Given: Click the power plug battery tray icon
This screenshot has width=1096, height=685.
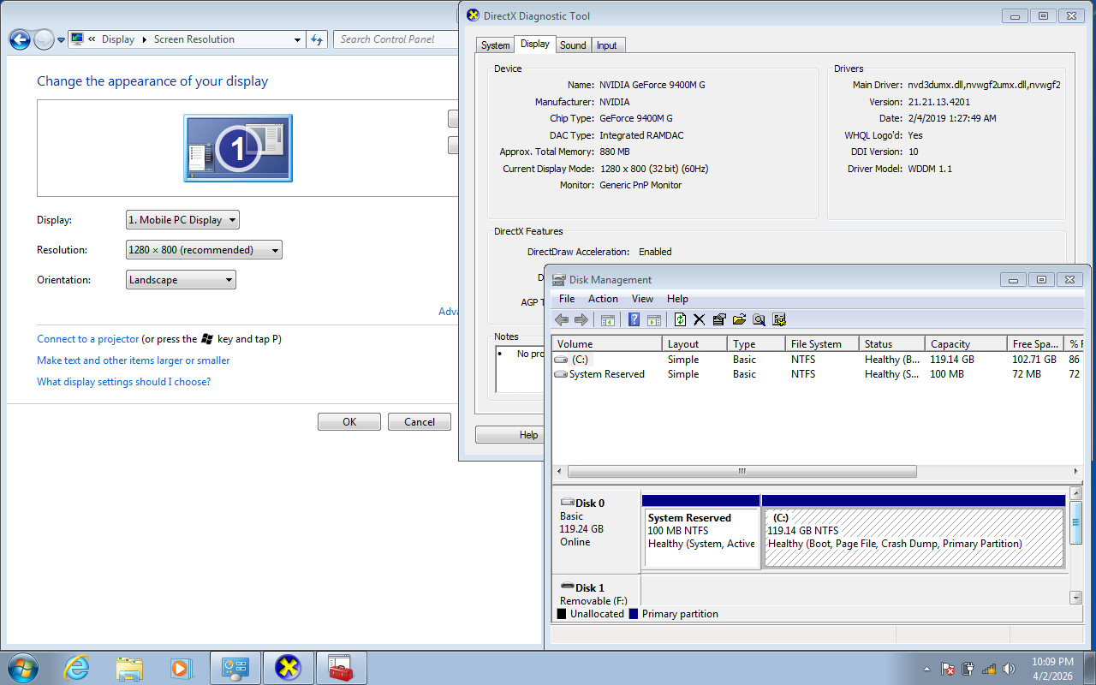Looking at the screenshot, I should coord(968,669).
